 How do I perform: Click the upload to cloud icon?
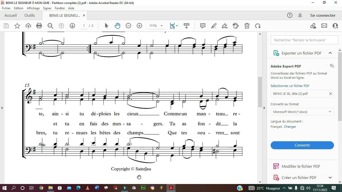pyautogui.click(x=28, y=26)
